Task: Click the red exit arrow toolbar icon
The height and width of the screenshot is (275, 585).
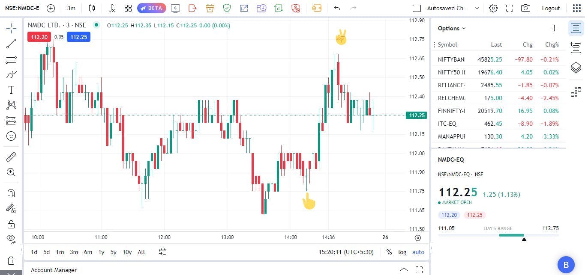Action: [192, 8]
